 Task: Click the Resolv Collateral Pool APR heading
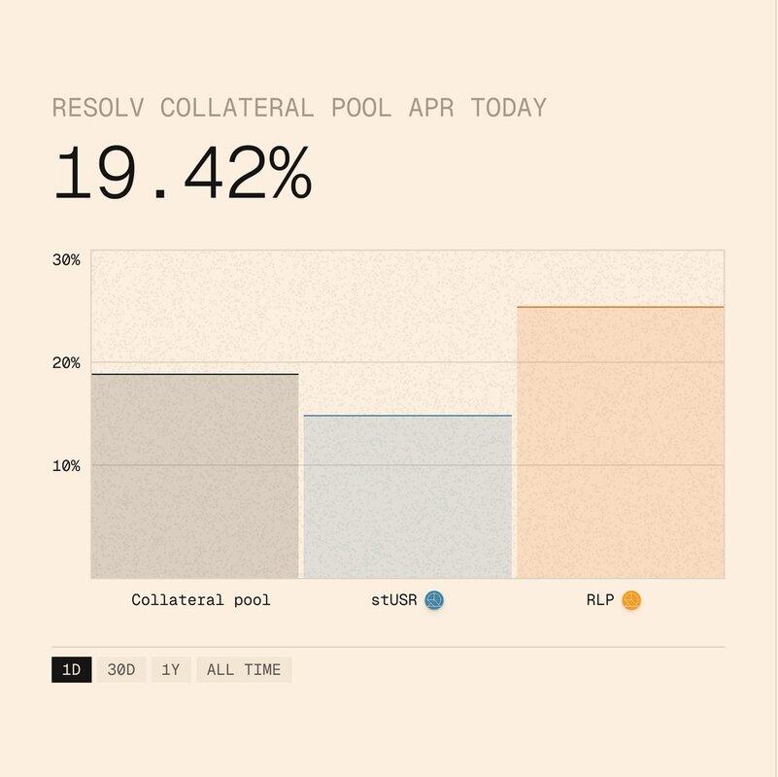click(x=299, y=107)
